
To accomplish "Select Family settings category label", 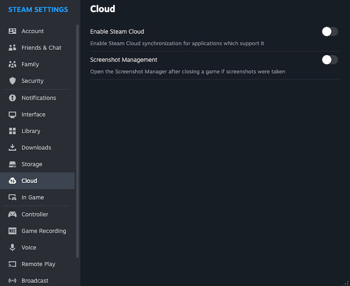I will click(x=30, y=64).
